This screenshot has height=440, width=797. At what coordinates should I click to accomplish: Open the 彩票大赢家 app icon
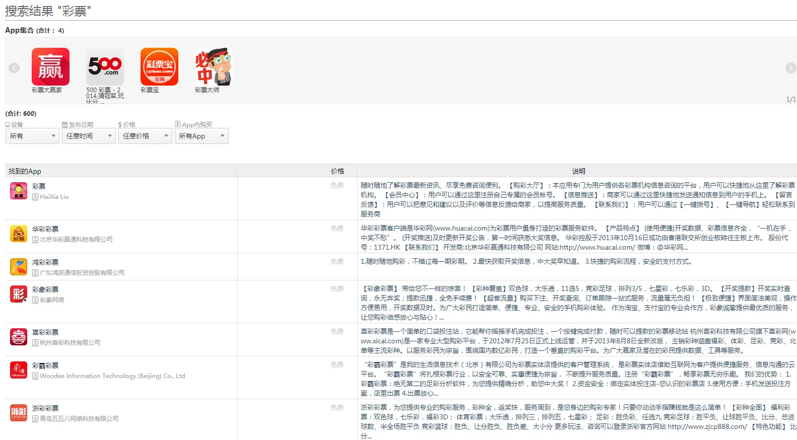click(x=50, y=66)
